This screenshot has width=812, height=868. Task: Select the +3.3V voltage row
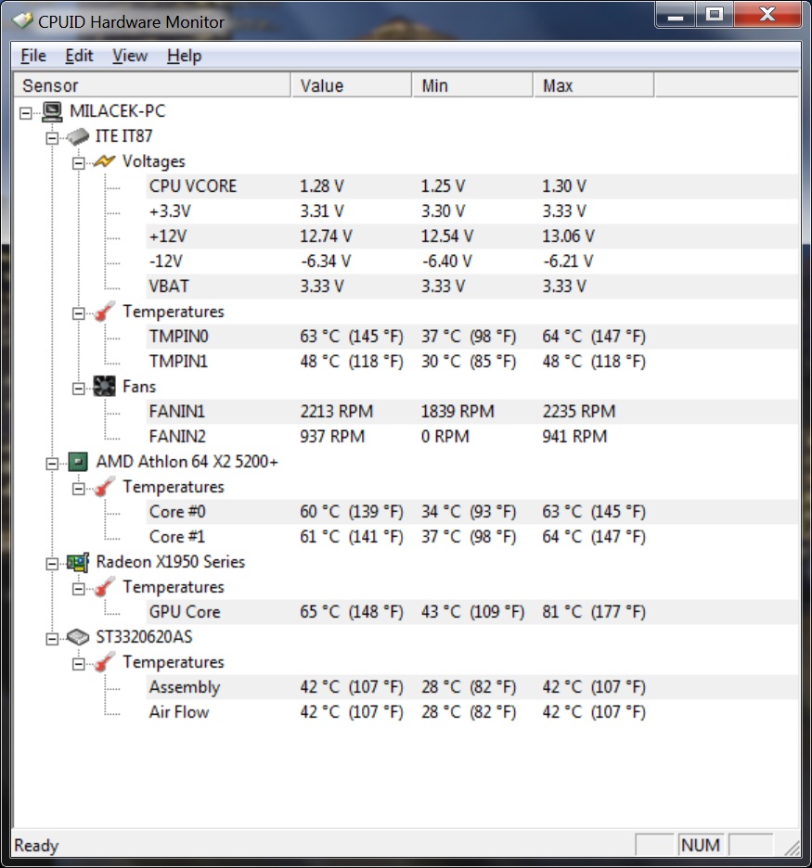[472, 211]
